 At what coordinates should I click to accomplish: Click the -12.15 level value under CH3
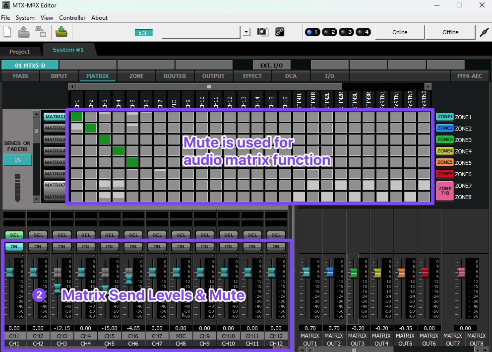tap(62, 328)
